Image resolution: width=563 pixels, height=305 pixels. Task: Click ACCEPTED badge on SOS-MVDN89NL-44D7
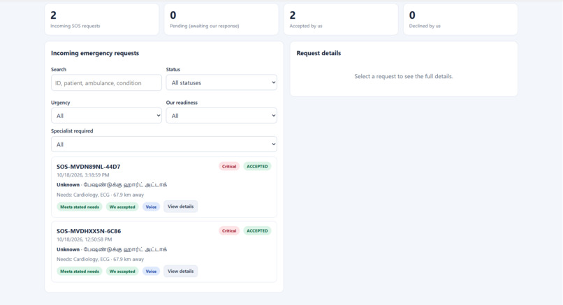click(257, 167)
